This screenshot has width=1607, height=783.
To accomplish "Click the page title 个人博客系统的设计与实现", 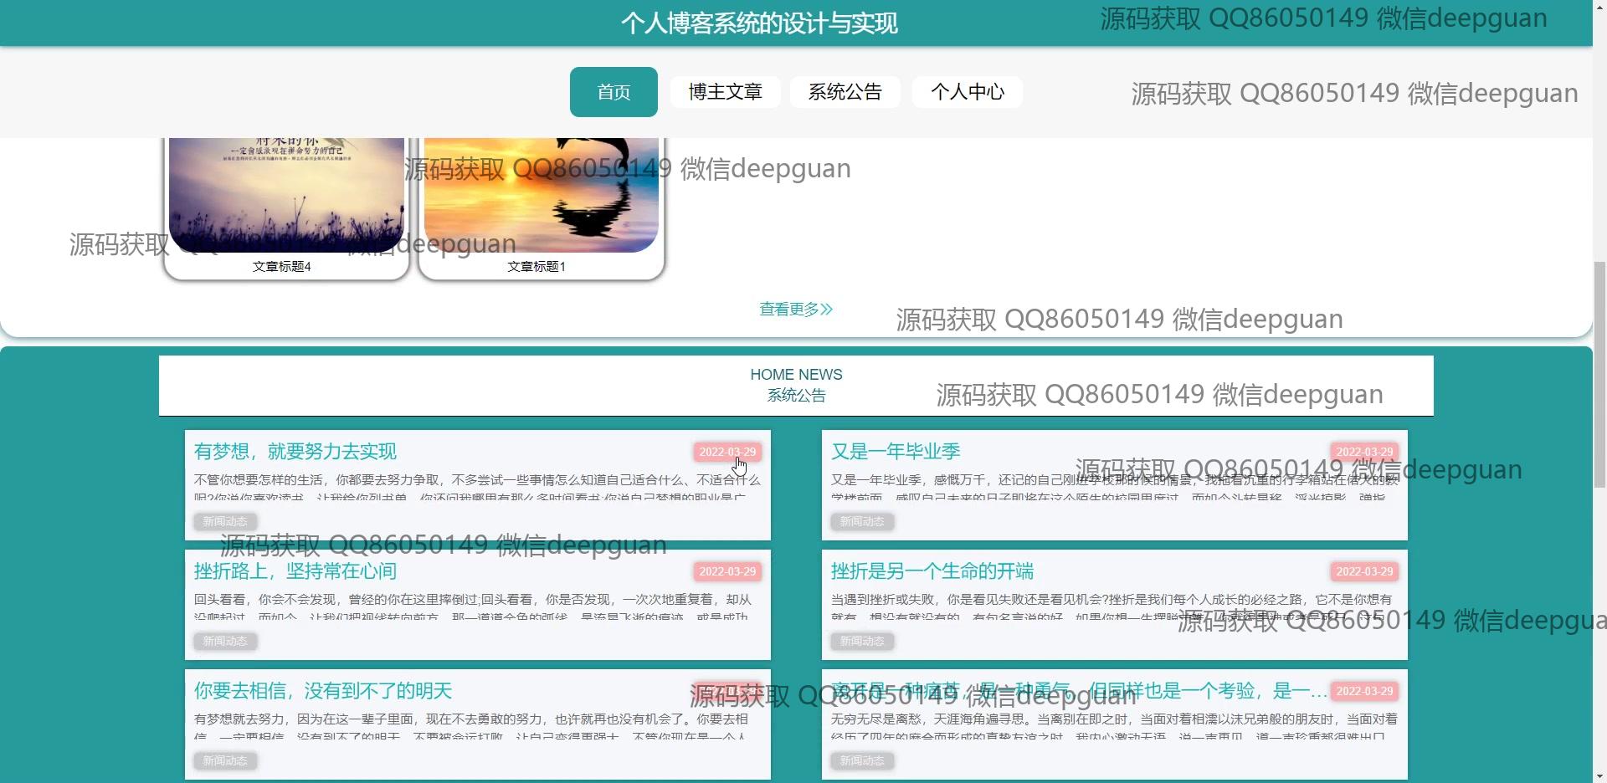I will 760,23.
